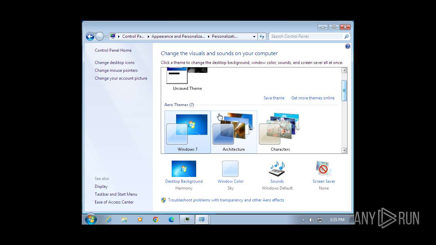436x245 pixels.
Task: Open Sounds icon with piano notes
Action: (x=277, y=169)
